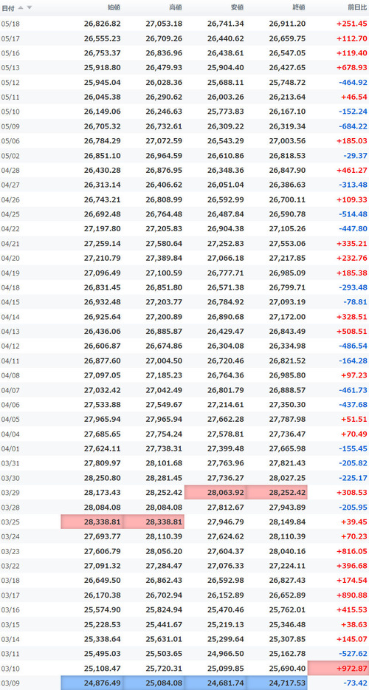This screenshot has width=369, height=690.
Task: Select closing value 25,307.85
Action: pyautogui.click(x=287, y=639)
